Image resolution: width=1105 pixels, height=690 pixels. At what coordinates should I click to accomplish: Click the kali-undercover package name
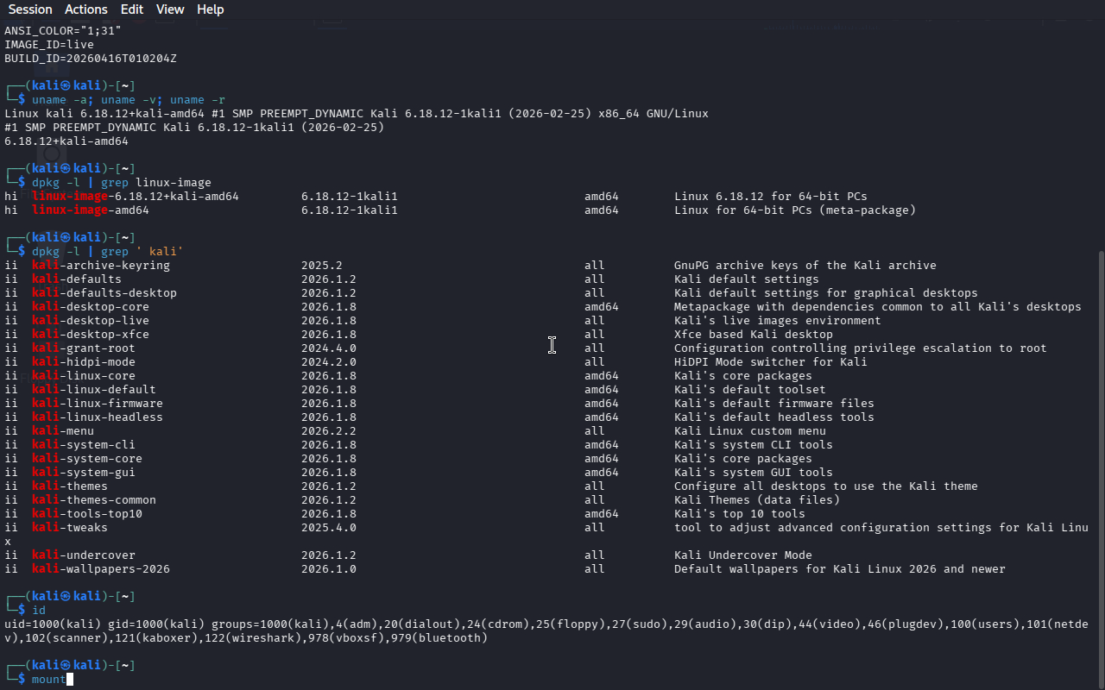click(84, 555)
